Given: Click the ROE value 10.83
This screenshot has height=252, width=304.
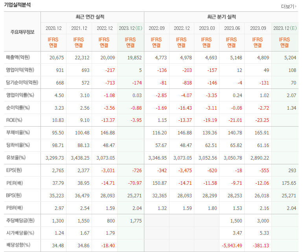Looking at the screenshot, I should pos(58,120).
